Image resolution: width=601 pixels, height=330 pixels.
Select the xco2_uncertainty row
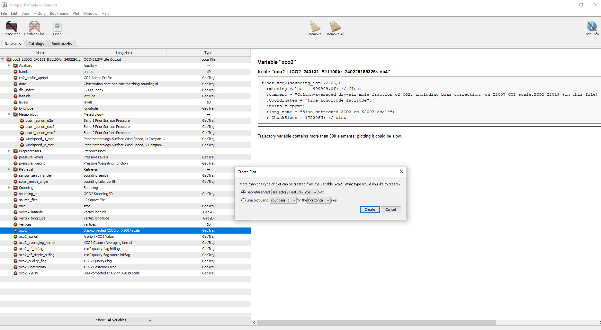point(125,267)
